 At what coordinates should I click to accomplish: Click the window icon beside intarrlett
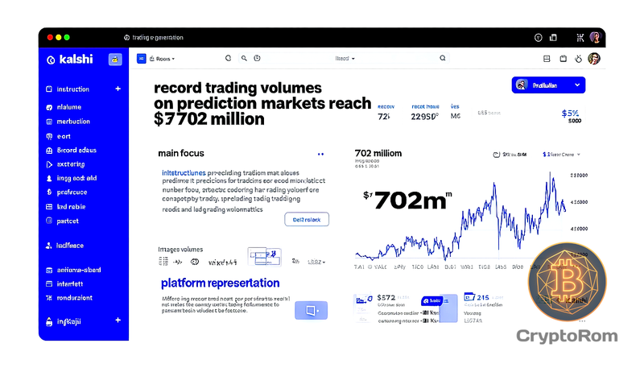coord(49,283)
